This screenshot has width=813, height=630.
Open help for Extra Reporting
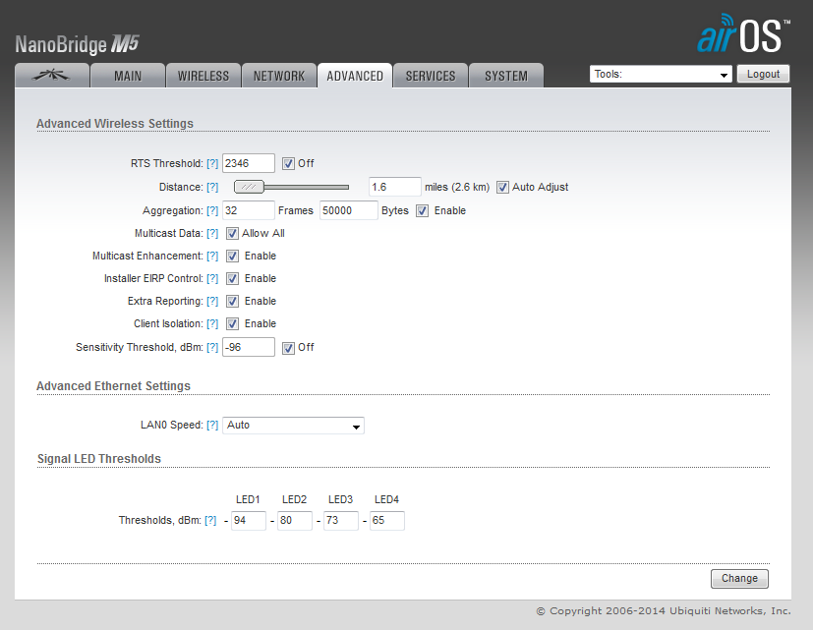click(x=212, y=302)
